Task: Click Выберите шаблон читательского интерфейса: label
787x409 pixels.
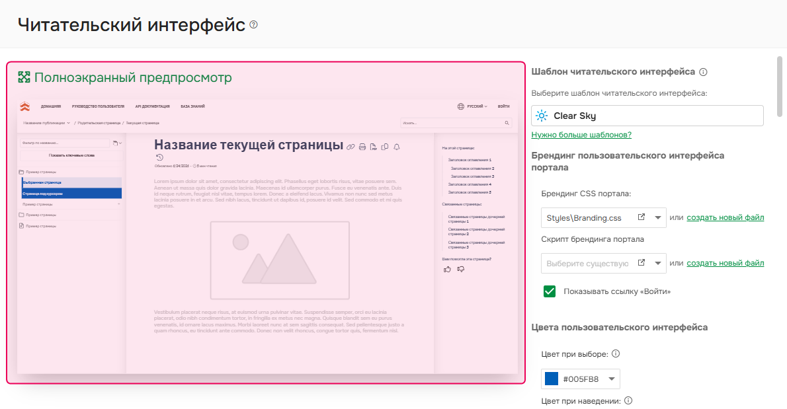Action: 620,93
